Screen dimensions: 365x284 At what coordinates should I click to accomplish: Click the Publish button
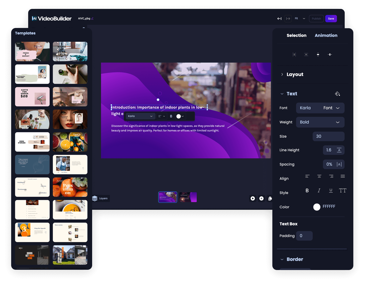pos(316,19)
